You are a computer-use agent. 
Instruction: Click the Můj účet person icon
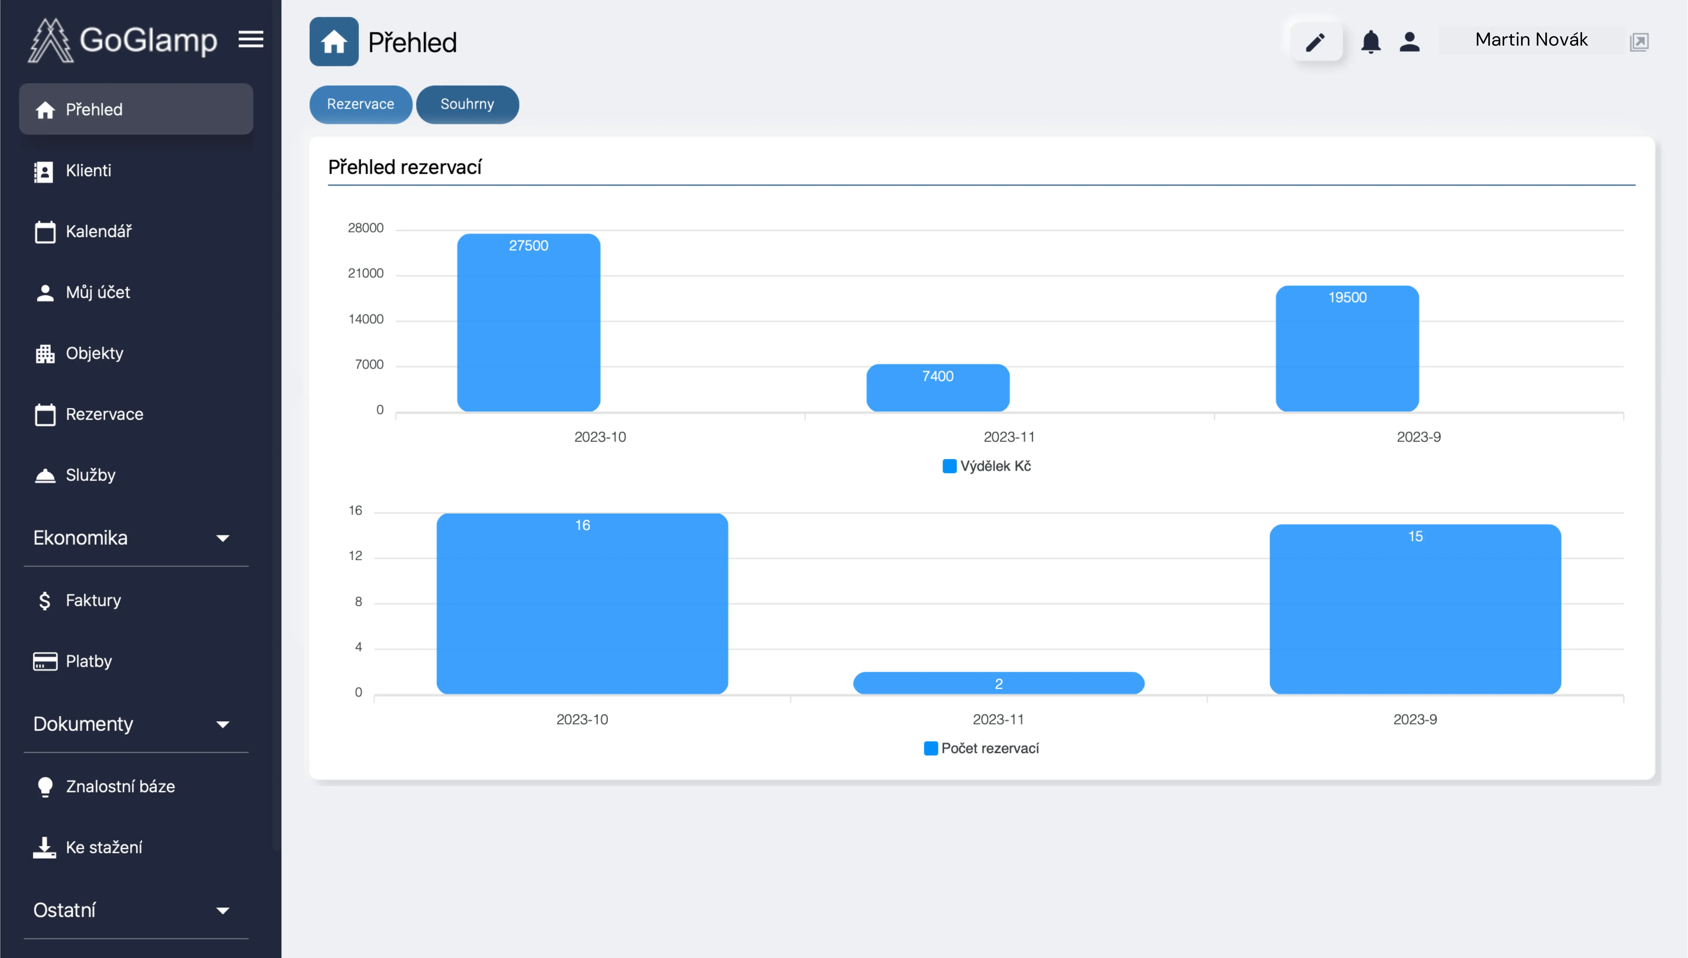point(45,293)
